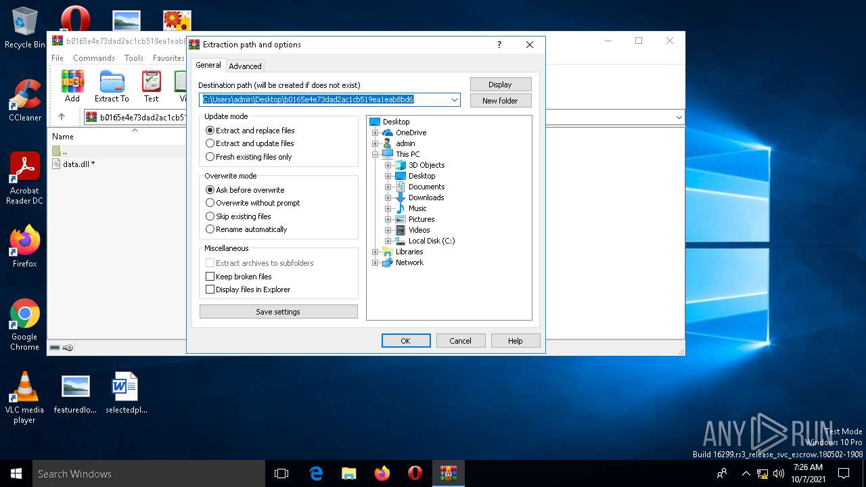Expand the Network tree node
Screen dimensions: 866x487
click(x=375, y=262)
